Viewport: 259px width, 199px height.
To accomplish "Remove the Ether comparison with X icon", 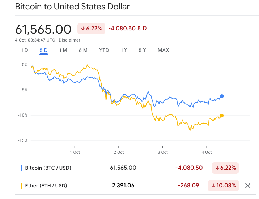I will click(248, 186).
